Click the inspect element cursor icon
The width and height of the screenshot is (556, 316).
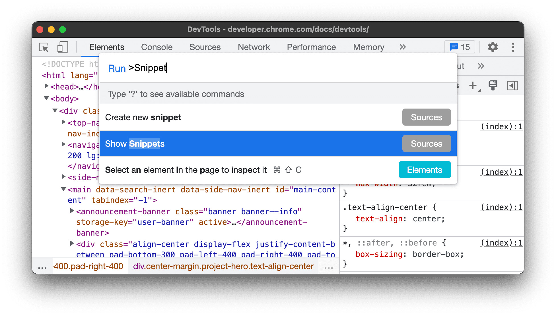pyautogui.click(x=43, y=47)
